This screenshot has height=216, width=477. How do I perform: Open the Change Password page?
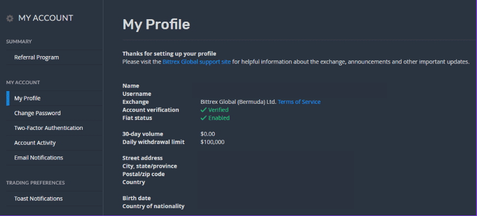point(37,113)
